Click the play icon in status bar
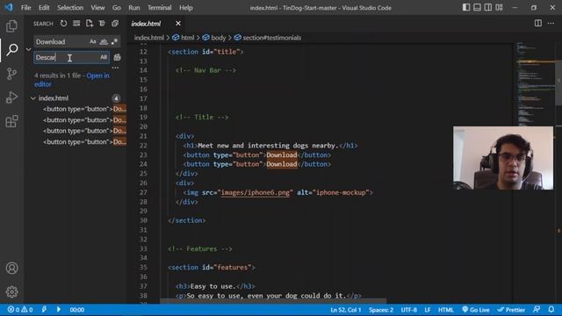This screenshot has width=562, height=316. [x=59, y=310]
